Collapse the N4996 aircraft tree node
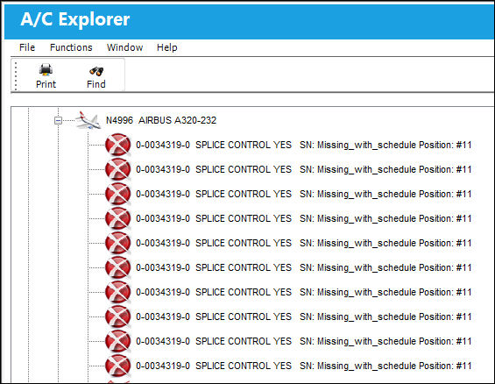 (x=58, y=120)
